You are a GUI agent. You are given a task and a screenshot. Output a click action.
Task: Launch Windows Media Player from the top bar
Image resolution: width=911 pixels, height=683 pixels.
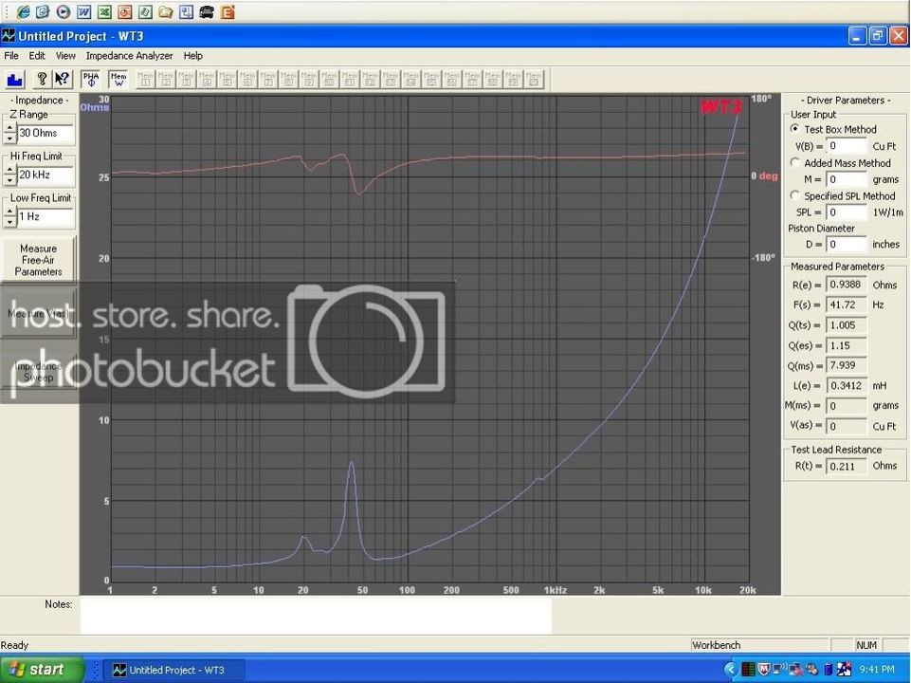pos(64,11)
